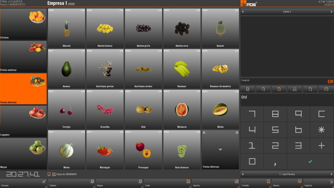This screenshot has width=334, height=188.
Task: Add Ameixa preta product
Action: click(x=143, y=28)
